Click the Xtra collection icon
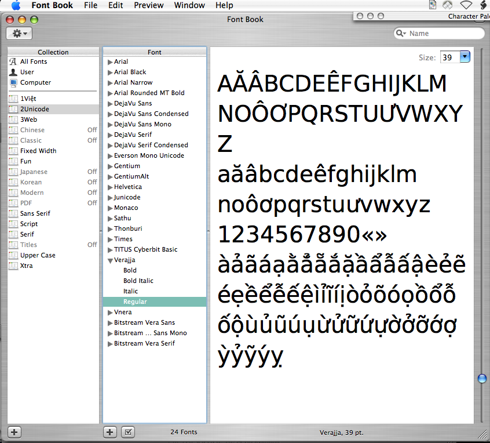The image size is (490, 443). click(13, 266)
